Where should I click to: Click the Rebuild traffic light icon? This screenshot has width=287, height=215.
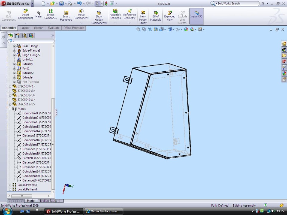106,4
